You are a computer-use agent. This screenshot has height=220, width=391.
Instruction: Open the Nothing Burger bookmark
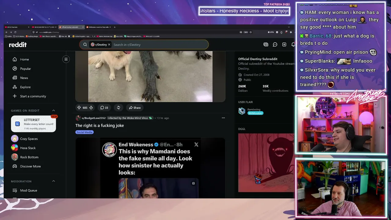pos(32,36)
